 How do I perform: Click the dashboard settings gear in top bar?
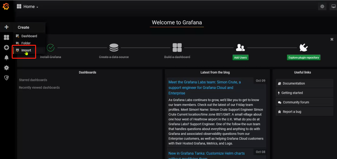click(322, 6)
